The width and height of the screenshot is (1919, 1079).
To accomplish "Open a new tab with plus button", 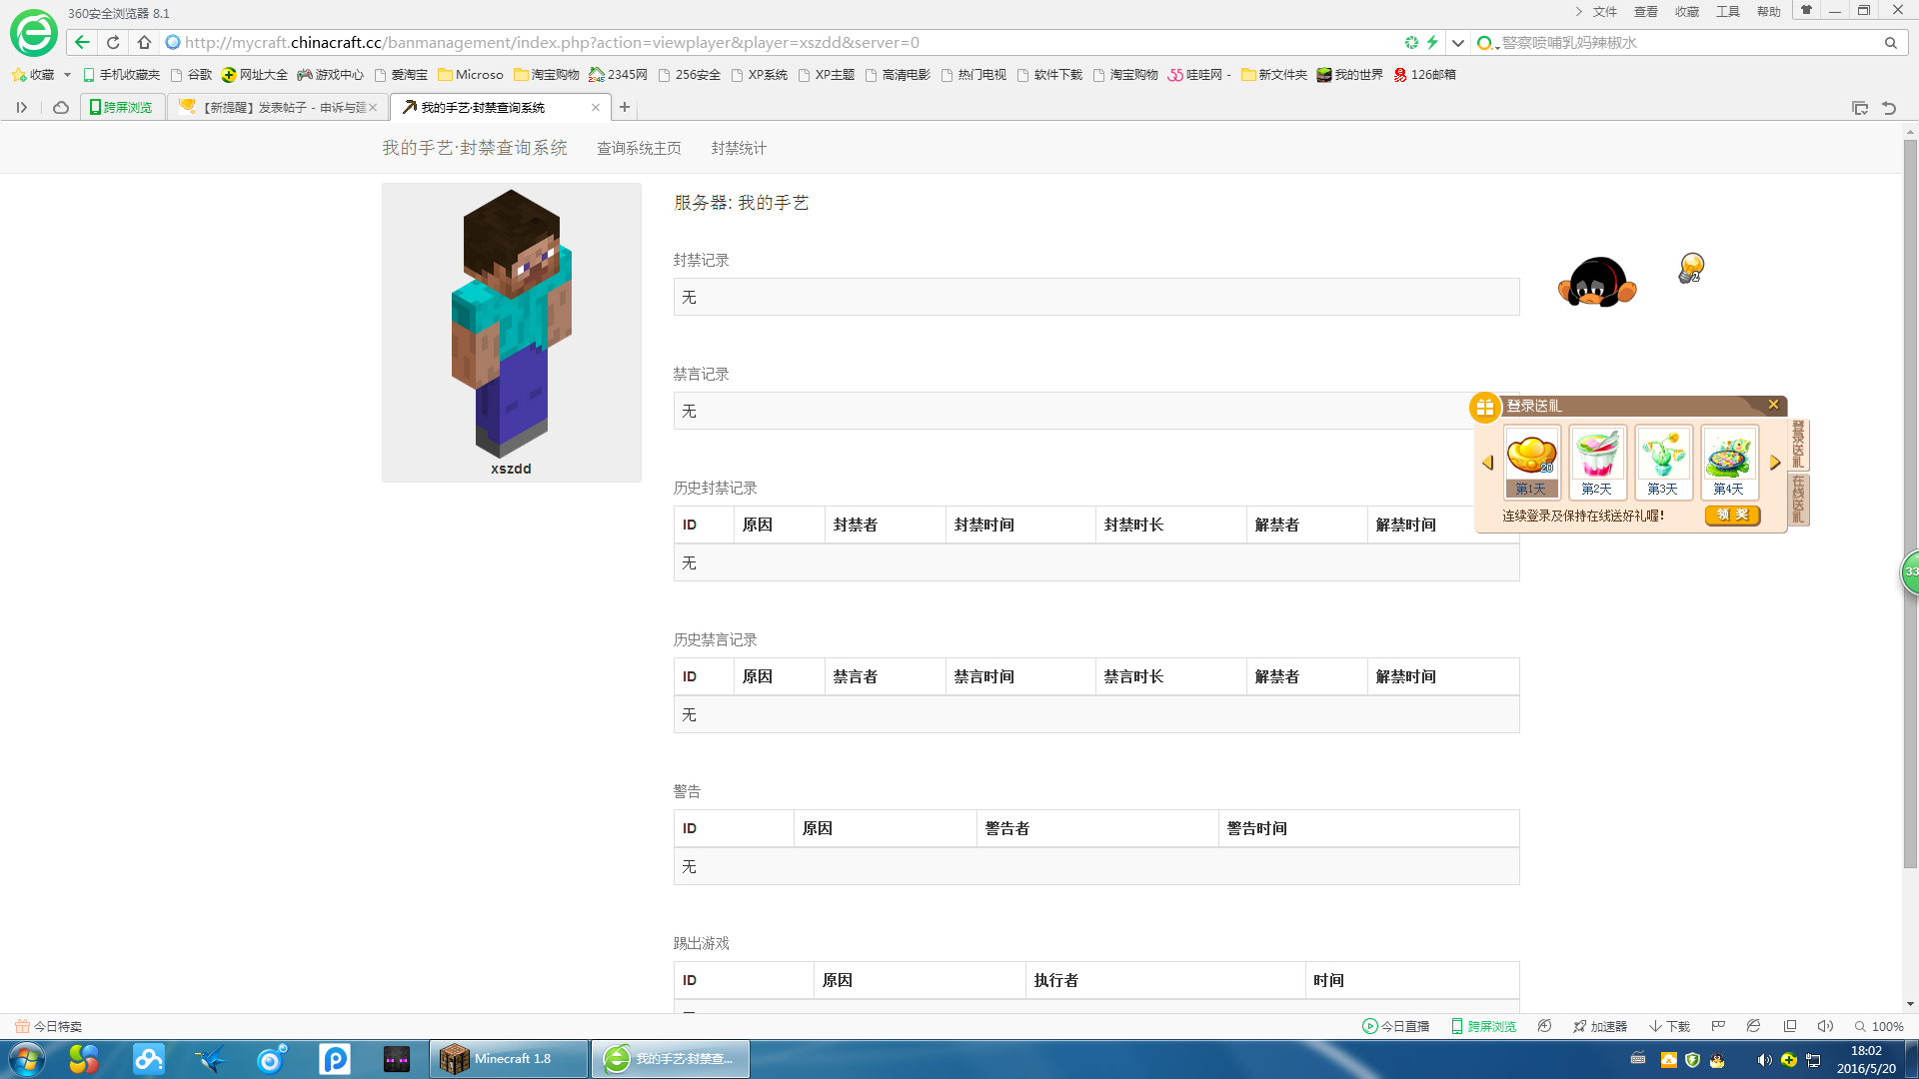I will coord(625,107).
